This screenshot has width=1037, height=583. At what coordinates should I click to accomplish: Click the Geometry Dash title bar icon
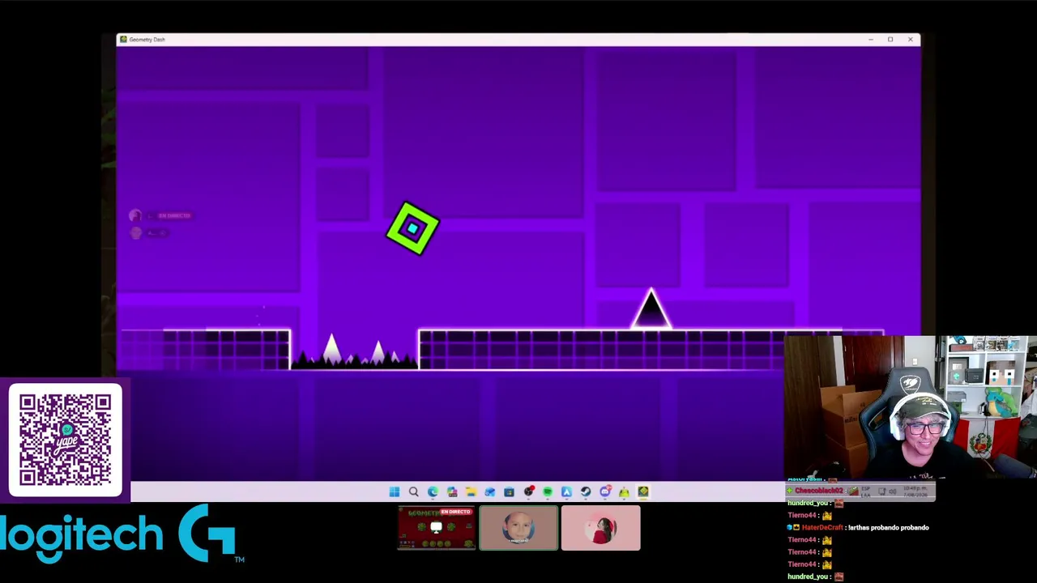pos(122,40)
